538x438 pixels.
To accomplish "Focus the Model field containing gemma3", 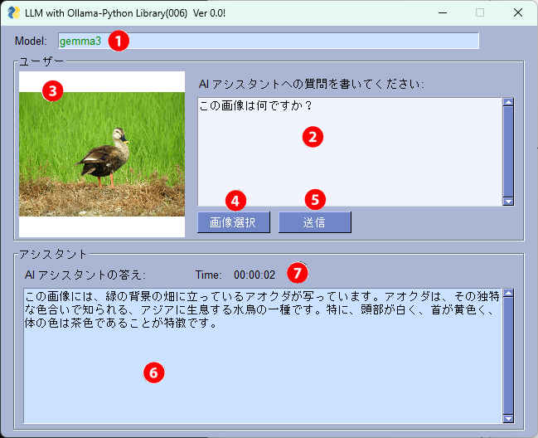I will pyautogui.click(x=290, y=41).
